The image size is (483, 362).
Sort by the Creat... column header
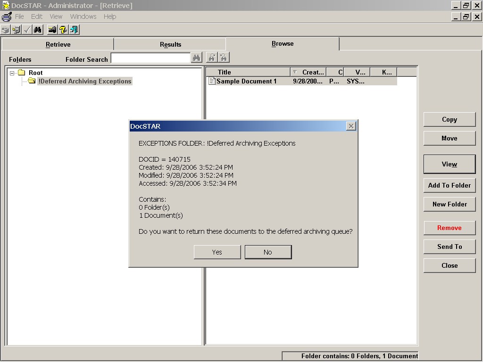point(308,72)
